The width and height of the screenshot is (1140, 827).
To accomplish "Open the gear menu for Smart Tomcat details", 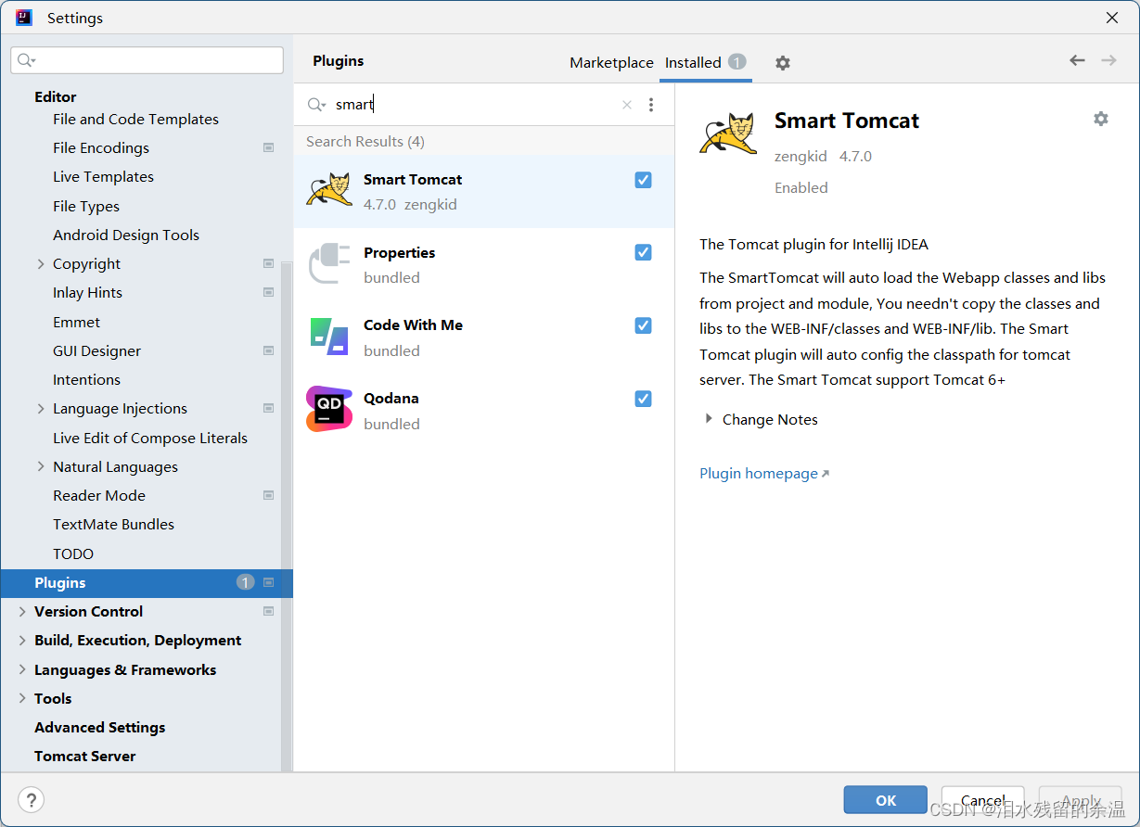I will pos(1101,119).
